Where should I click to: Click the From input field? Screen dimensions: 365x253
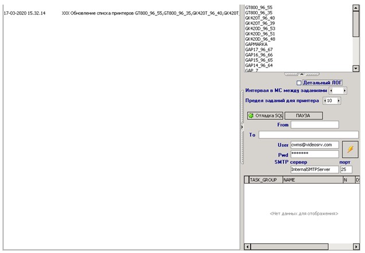tap(314, 124)
